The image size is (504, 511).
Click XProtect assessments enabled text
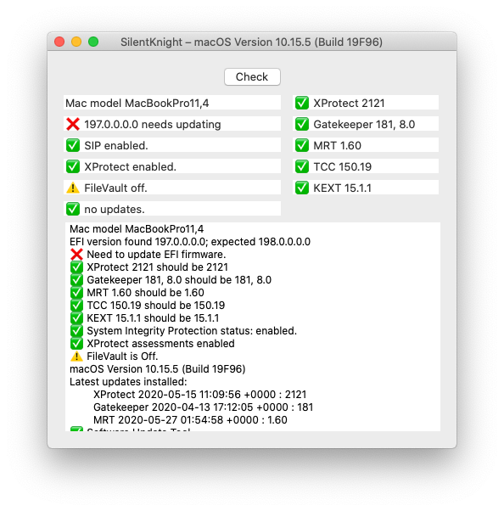(x=160, y=344)
